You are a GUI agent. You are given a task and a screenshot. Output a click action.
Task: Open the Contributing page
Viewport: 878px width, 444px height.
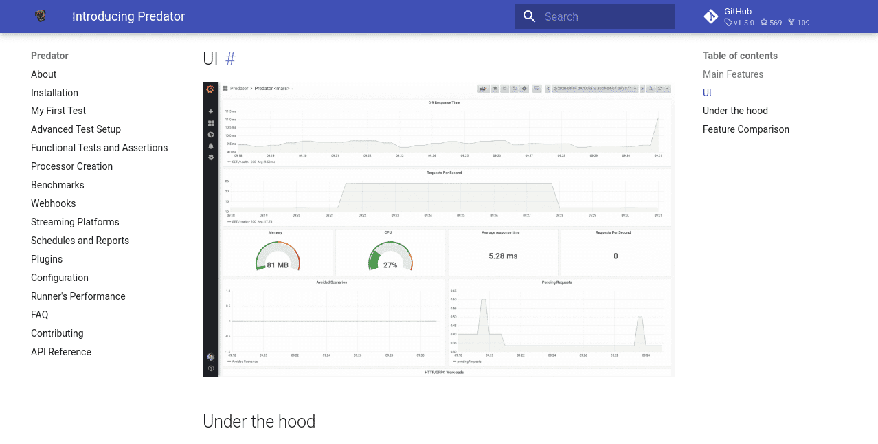57,333
